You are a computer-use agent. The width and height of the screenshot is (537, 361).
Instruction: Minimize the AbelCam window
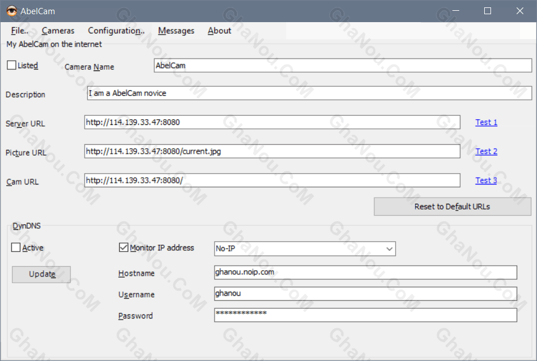455,11
